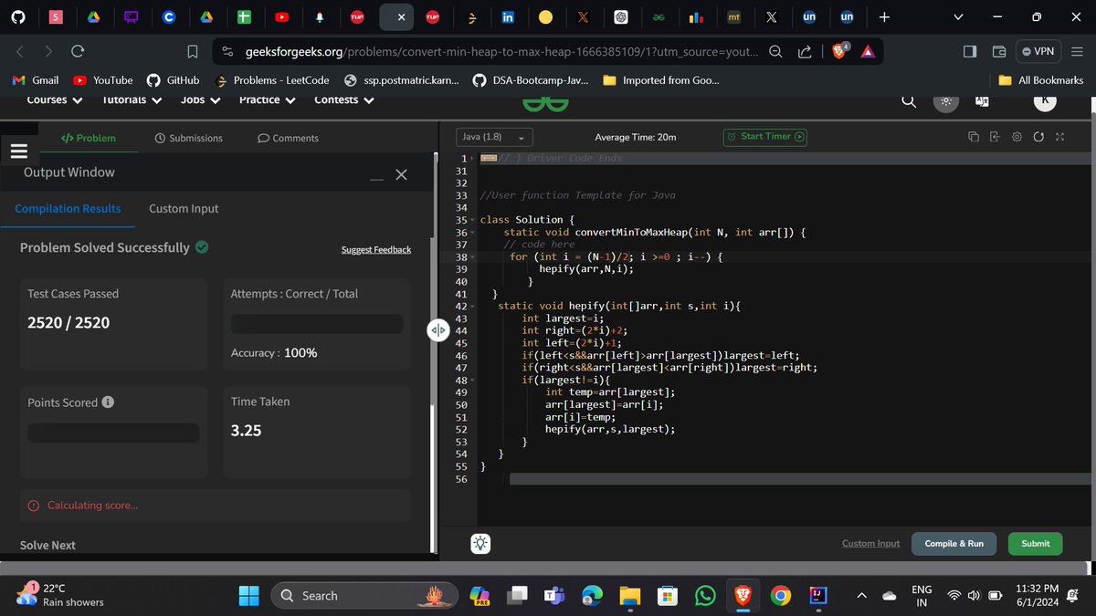Open the Brave Rewards triangle icon

(x=868, y=52)
